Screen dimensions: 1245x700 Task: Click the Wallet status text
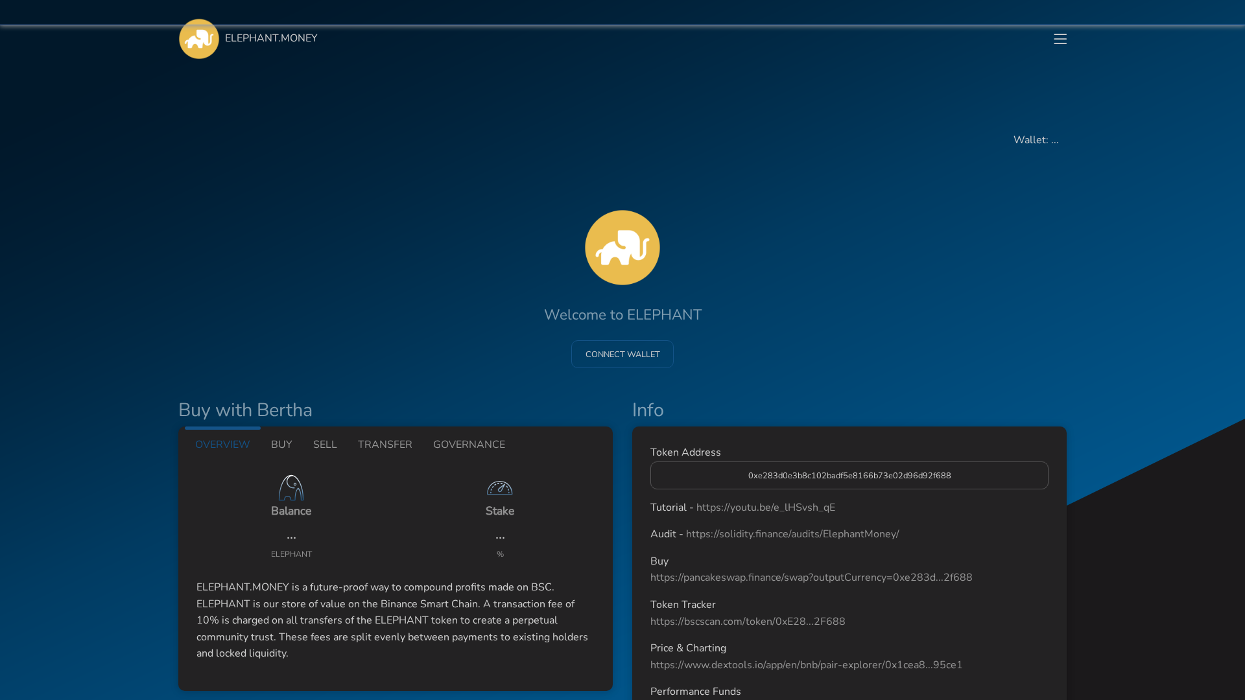(1036, 140)
